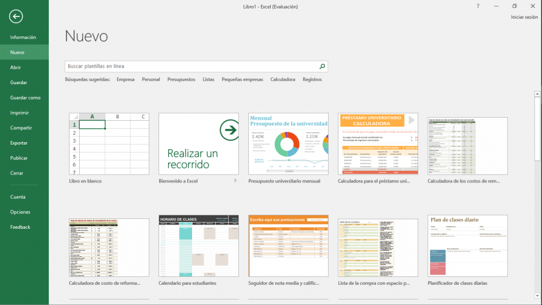Open Opciones from the sidebar
The height and width of the screenshot is (305, 542).
[x=24, y=212]
